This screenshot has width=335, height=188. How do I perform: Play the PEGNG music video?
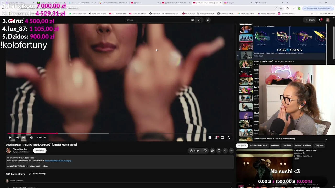point(10,137)
